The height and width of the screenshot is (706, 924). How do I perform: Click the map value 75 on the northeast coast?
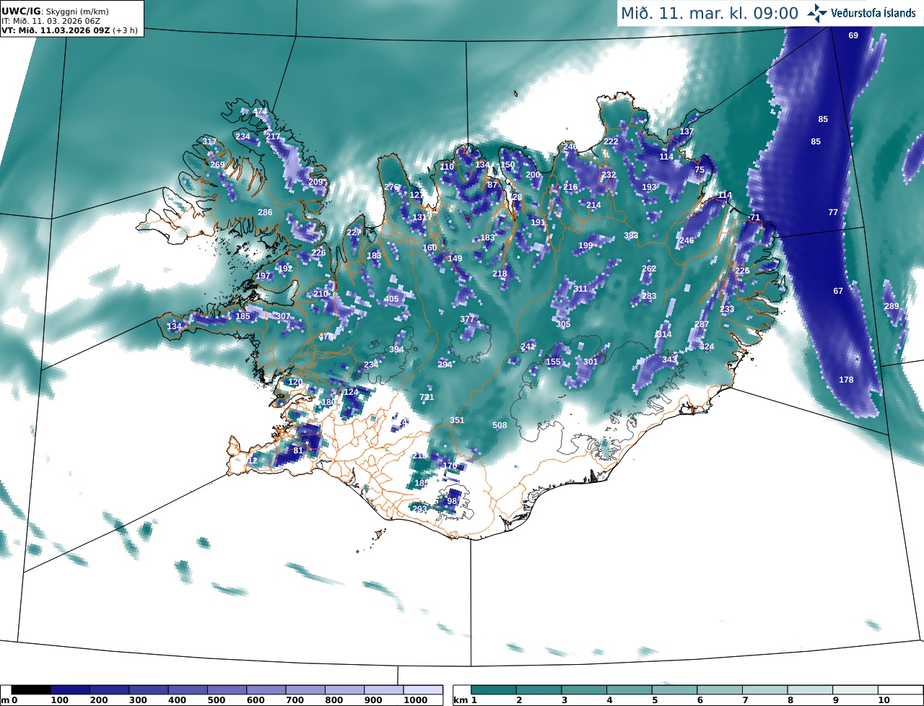tap(699, 170)
